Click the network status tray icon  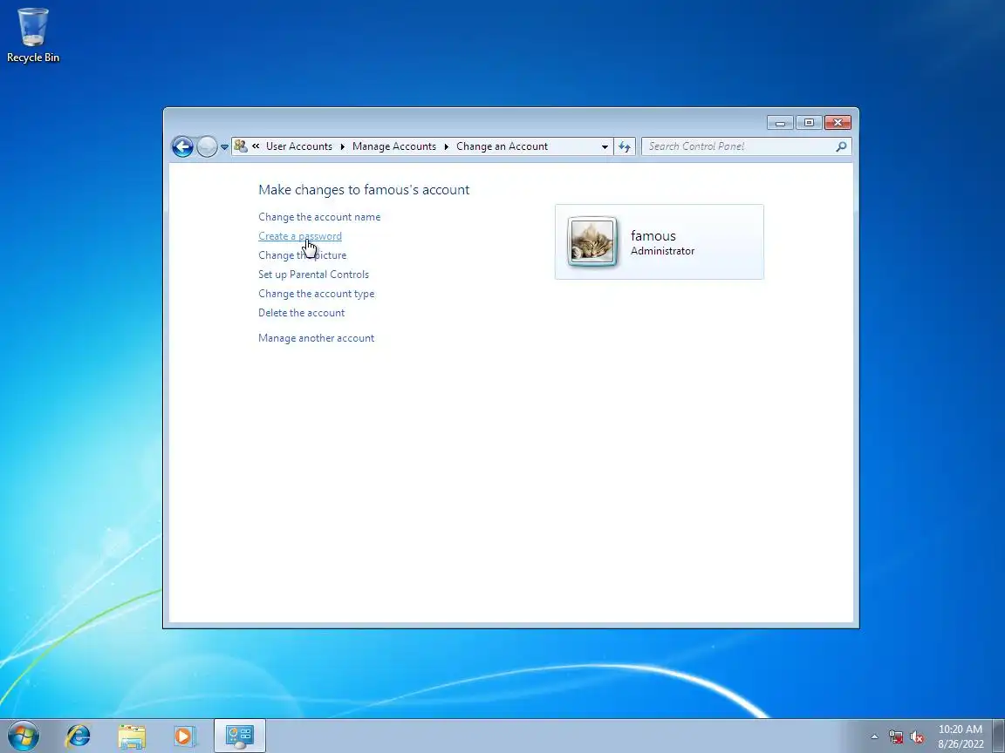click(x=895, y=737)
